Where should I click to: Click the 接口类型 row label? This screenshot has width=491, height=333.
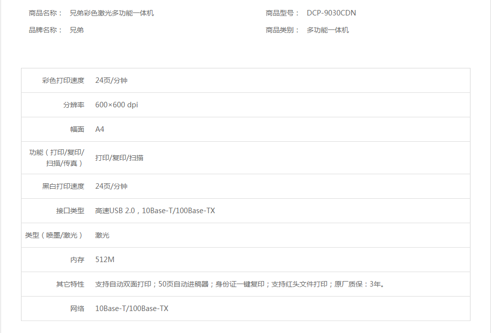click(70, 211)
